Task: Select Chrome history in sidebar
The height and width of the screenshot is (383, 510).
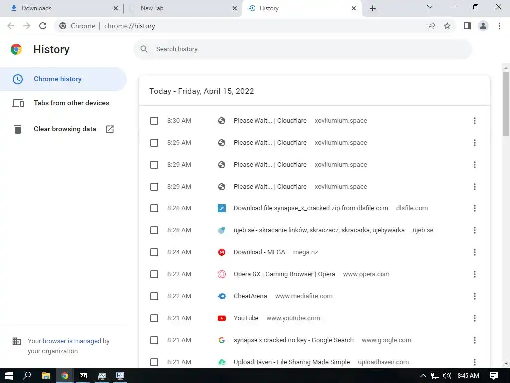Action: [63, 79]
